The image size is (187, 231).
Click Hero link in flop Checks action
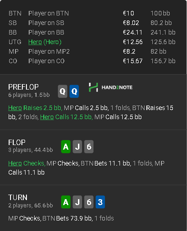[15, 163]
